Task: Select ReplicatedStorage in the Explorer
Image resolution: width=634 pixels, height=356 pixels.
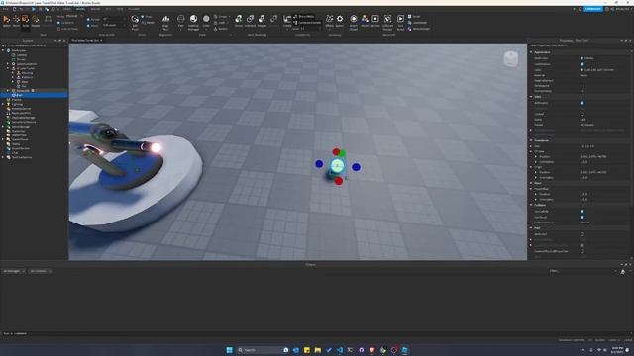Action: coord(24,118)
